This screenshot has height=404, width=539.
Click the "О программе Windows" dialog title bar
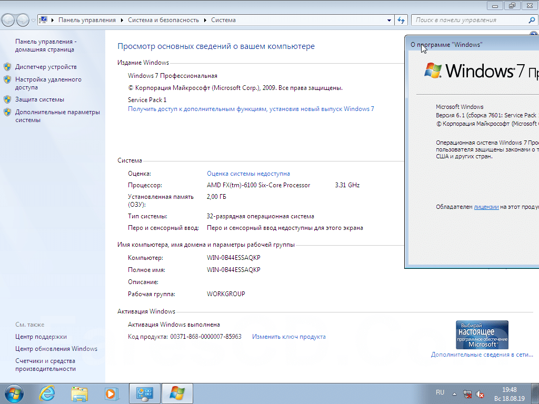(472, 44)
